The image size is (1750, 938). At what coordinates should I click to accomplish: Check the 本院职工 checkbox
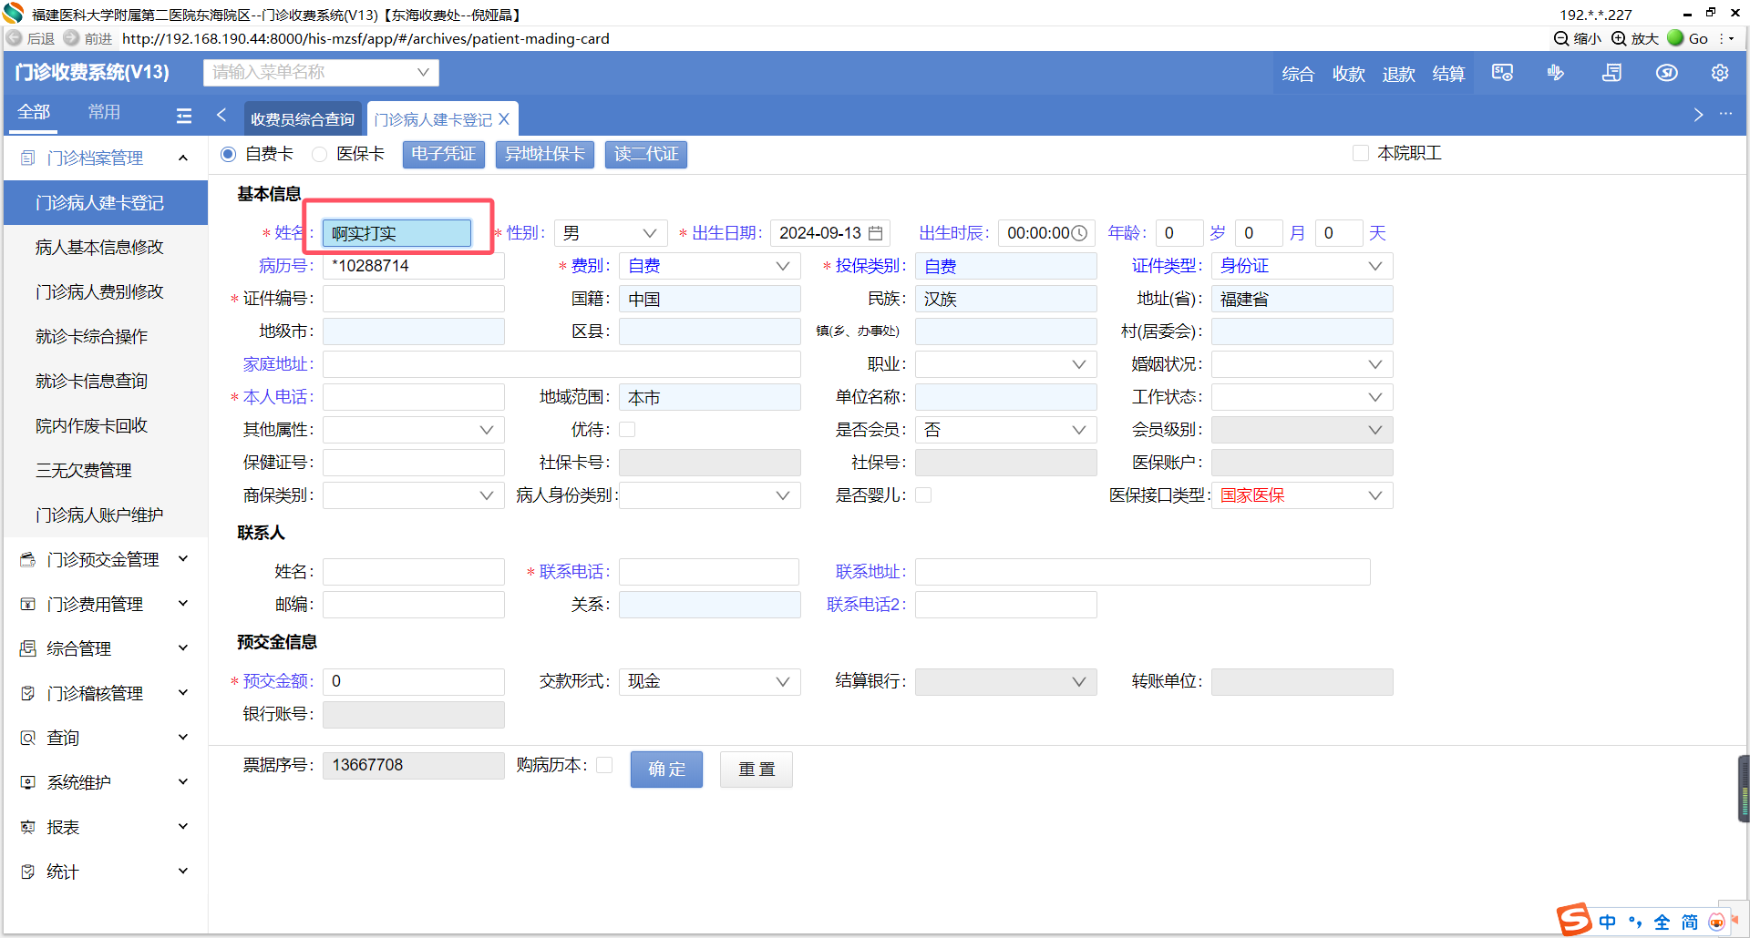pyautogui.click(x=1361, y=153)
